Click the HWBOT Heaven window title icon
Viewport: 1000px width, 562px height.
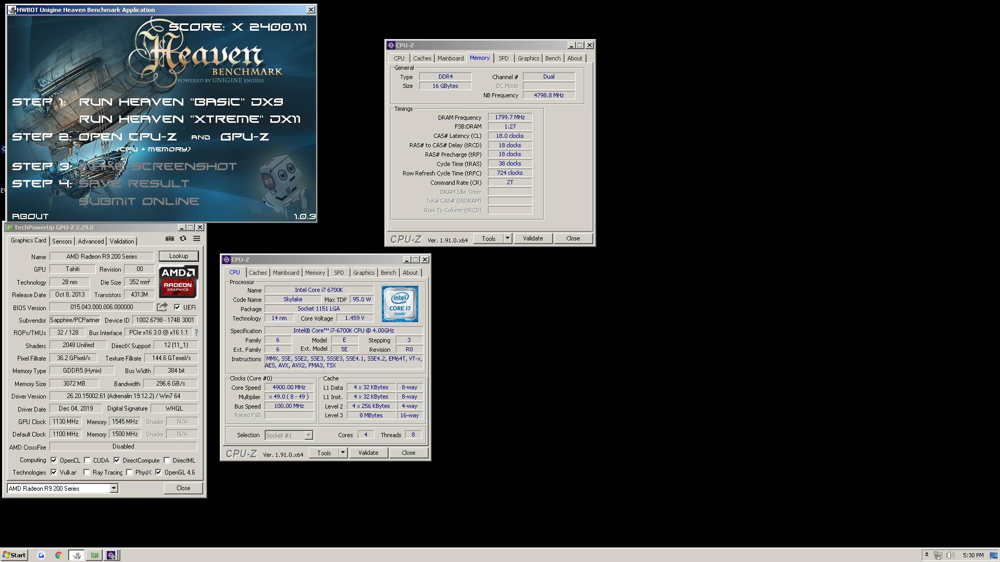pyautogui.click(x=12, y=10)
